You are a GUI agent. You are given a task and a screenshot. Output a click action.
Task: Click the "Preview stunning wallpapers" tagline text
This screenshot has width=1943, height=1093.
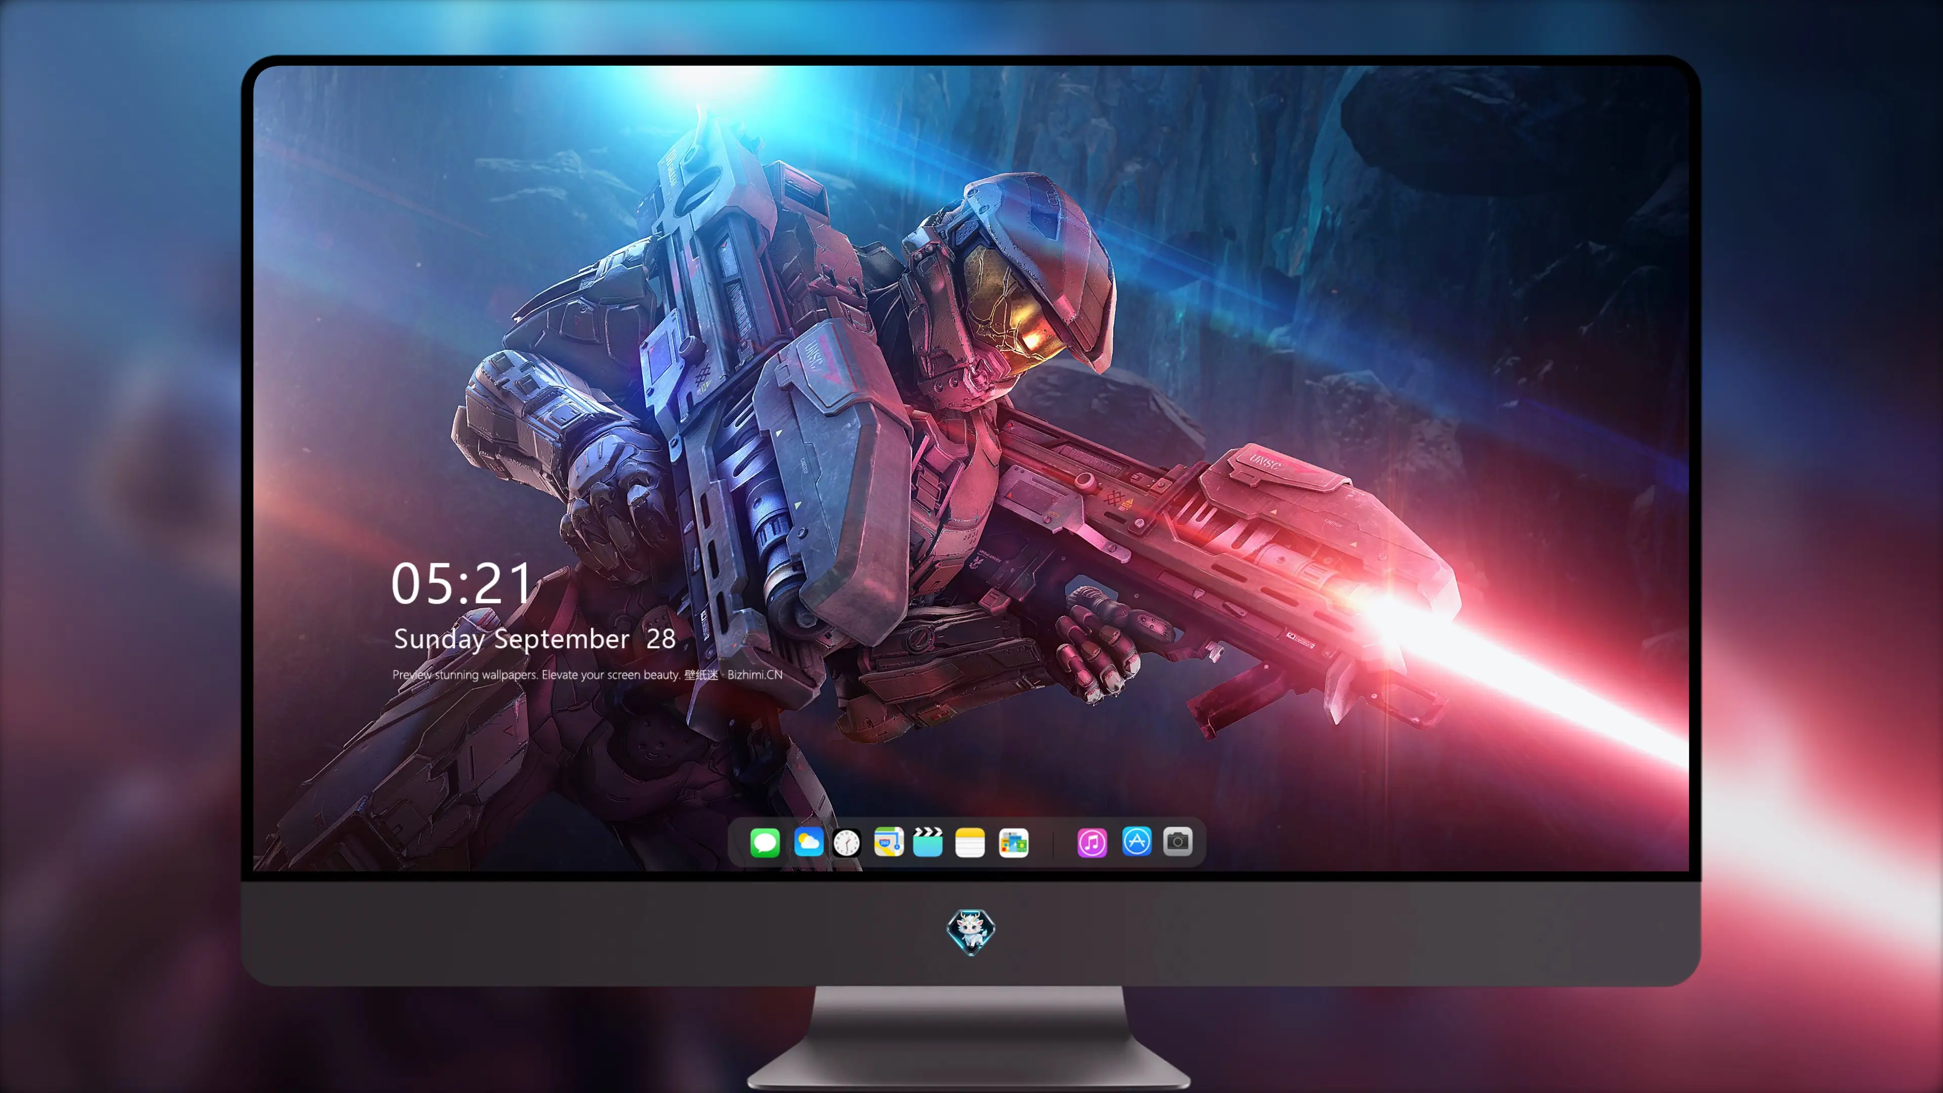[x=587, y=675]
